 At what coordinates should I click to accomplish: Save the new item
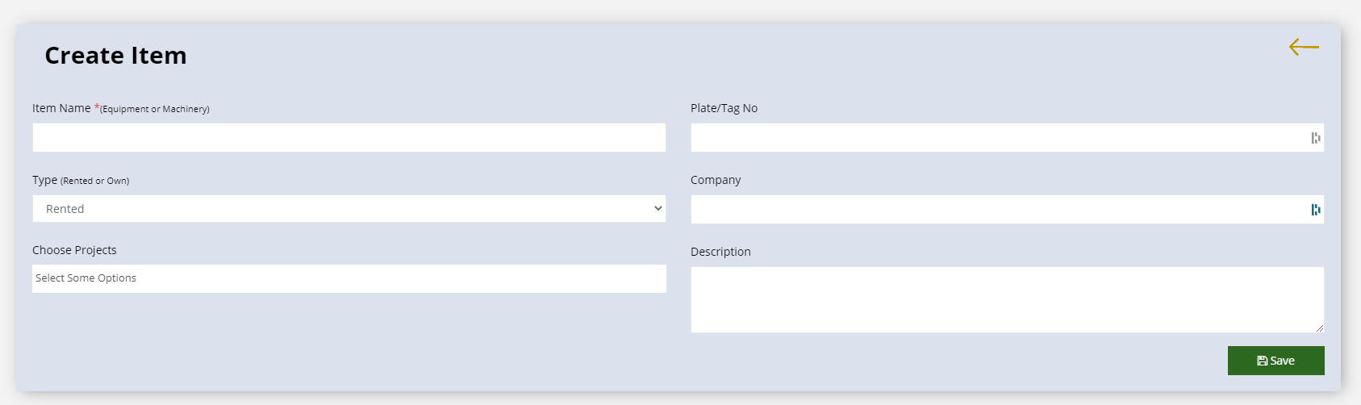pyautogui.click(x=1276, y=361)
